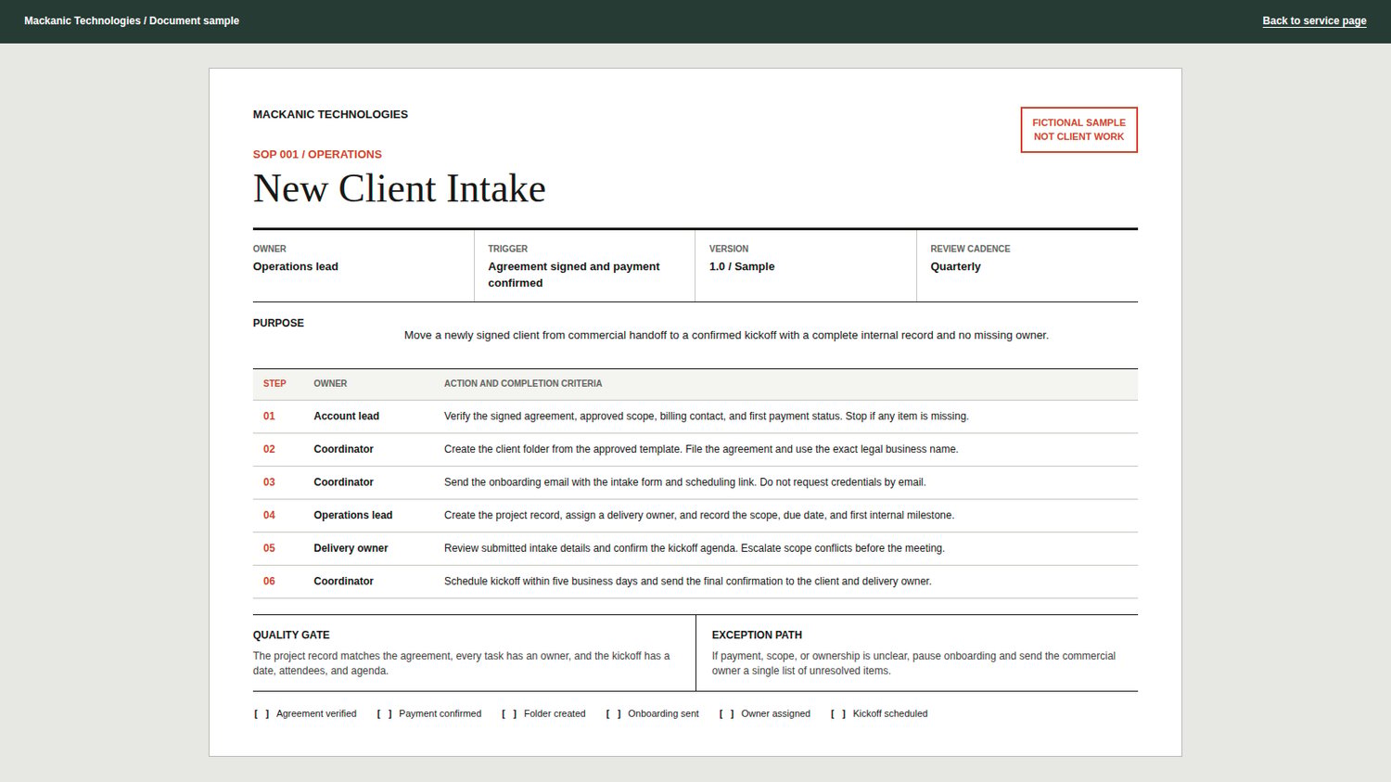1391x782 pixels.
Task: Click Coordinator in step 02 row
Action: coord(343,449)
